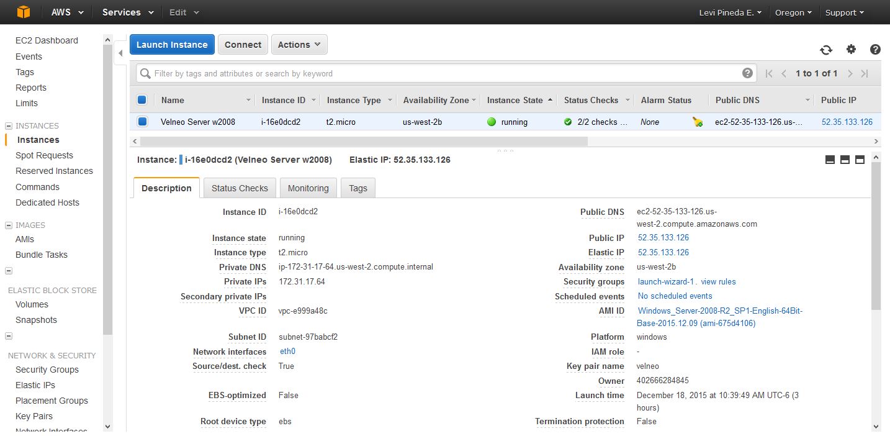Collapse the Elastic Block Store section
The height and width of the screenshot is (436, 890).
pyautogui.click(x=9, y=270)
